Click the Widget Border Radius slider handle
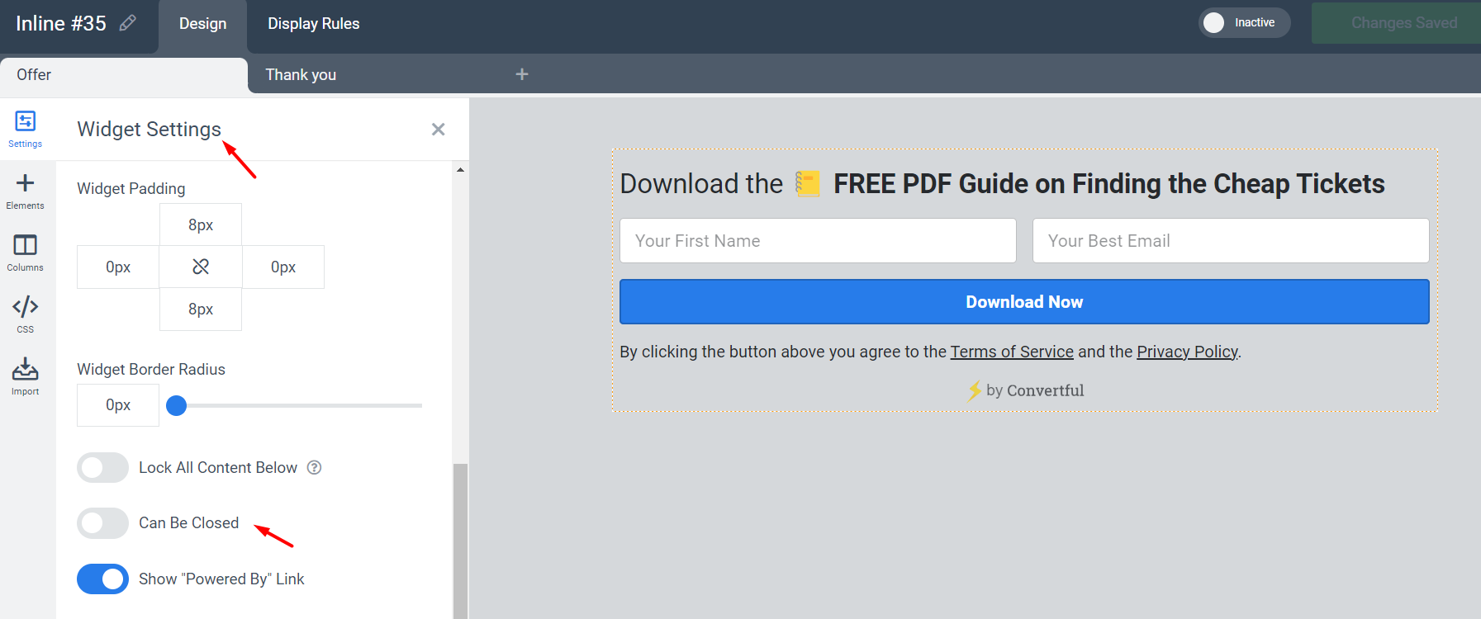1481x619 pixels. click(177, 405)
